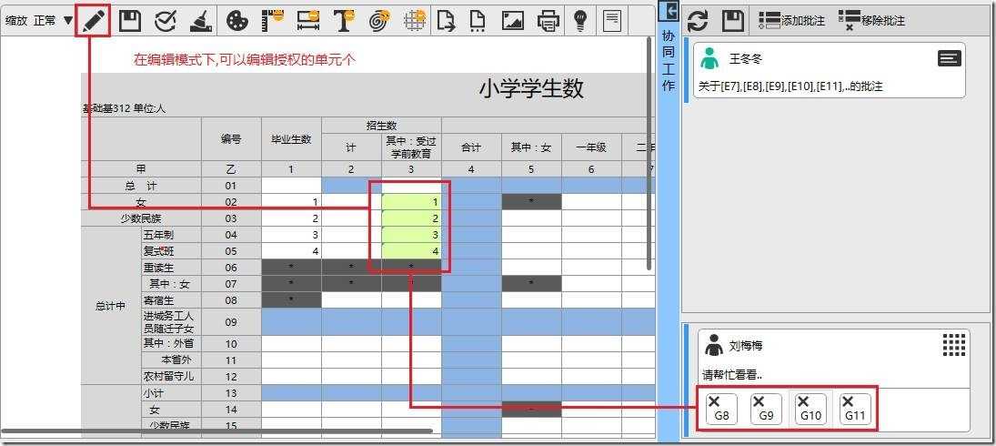Click the 农村留守儿 row label
The height and width of the screenshot is (446, 996).
170,376
